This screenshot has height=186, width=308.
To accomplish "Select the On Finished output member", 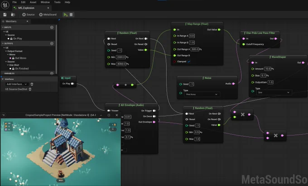I will pos(22,68).
